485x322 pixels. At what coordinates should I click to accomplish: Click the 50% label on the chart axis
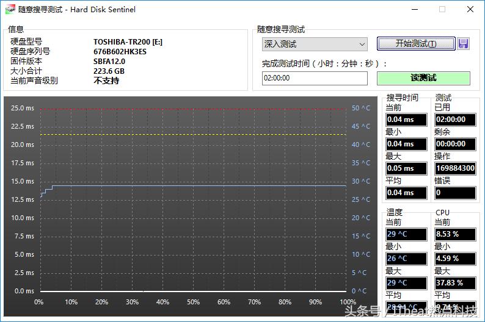(x=193, y=302)
